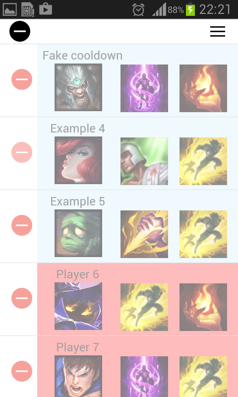Tap Garen portrait in Player 7
Image resolution: width=238 pixels, height=397 pixels.
78,376
